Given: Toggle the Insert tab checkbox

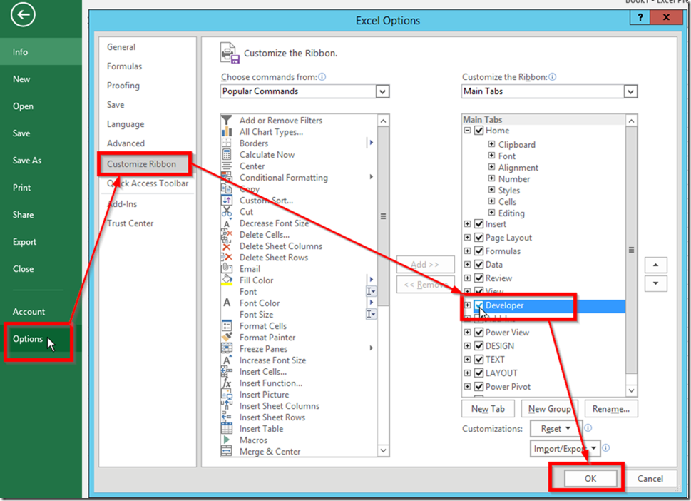Looking at the screenshot, I should (478, 224).
